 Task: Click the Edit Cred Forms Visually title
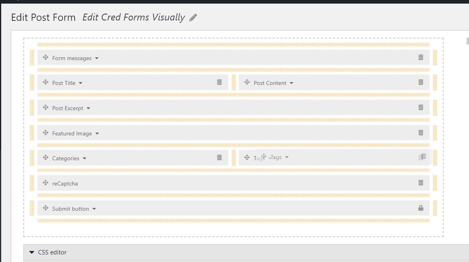coord(134,17)
